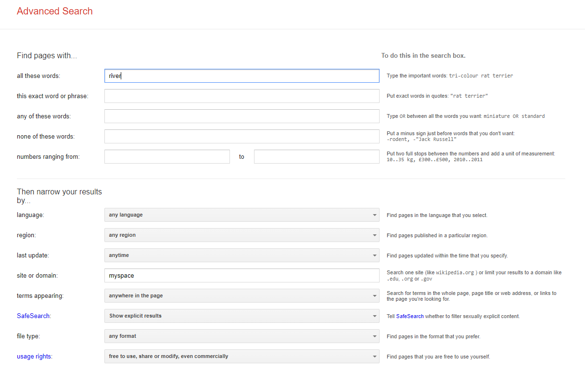The height and width of the screenshot is (371, 585).
Task: Open the last update dropdown
Action: point(242,256)
